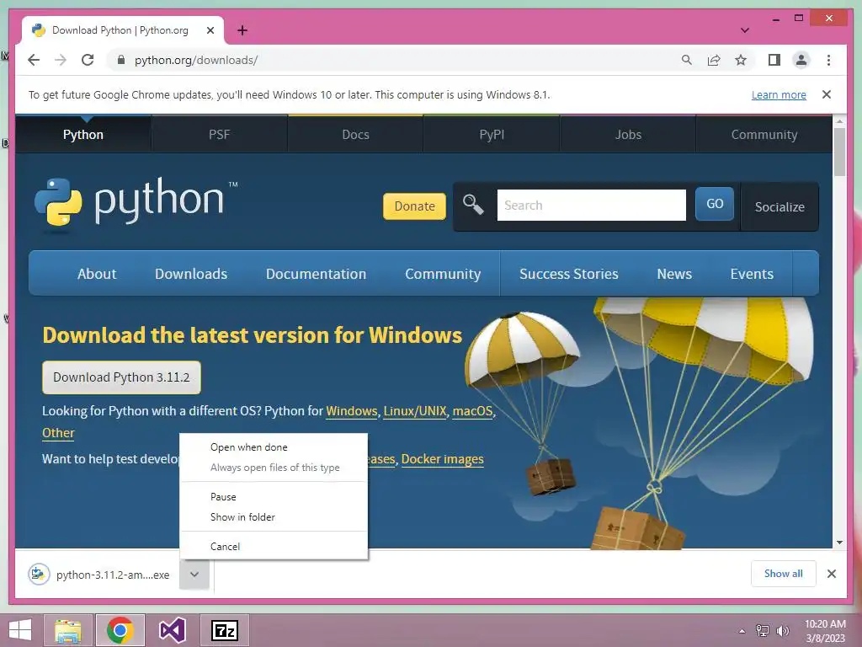Open the Community top tab
This screenshot has width=862, height=647.
click(x=764, y=134)
